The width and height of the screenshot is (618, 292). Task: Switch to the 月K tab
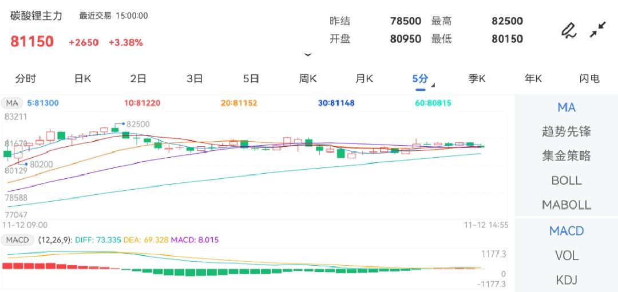[364, 79]
